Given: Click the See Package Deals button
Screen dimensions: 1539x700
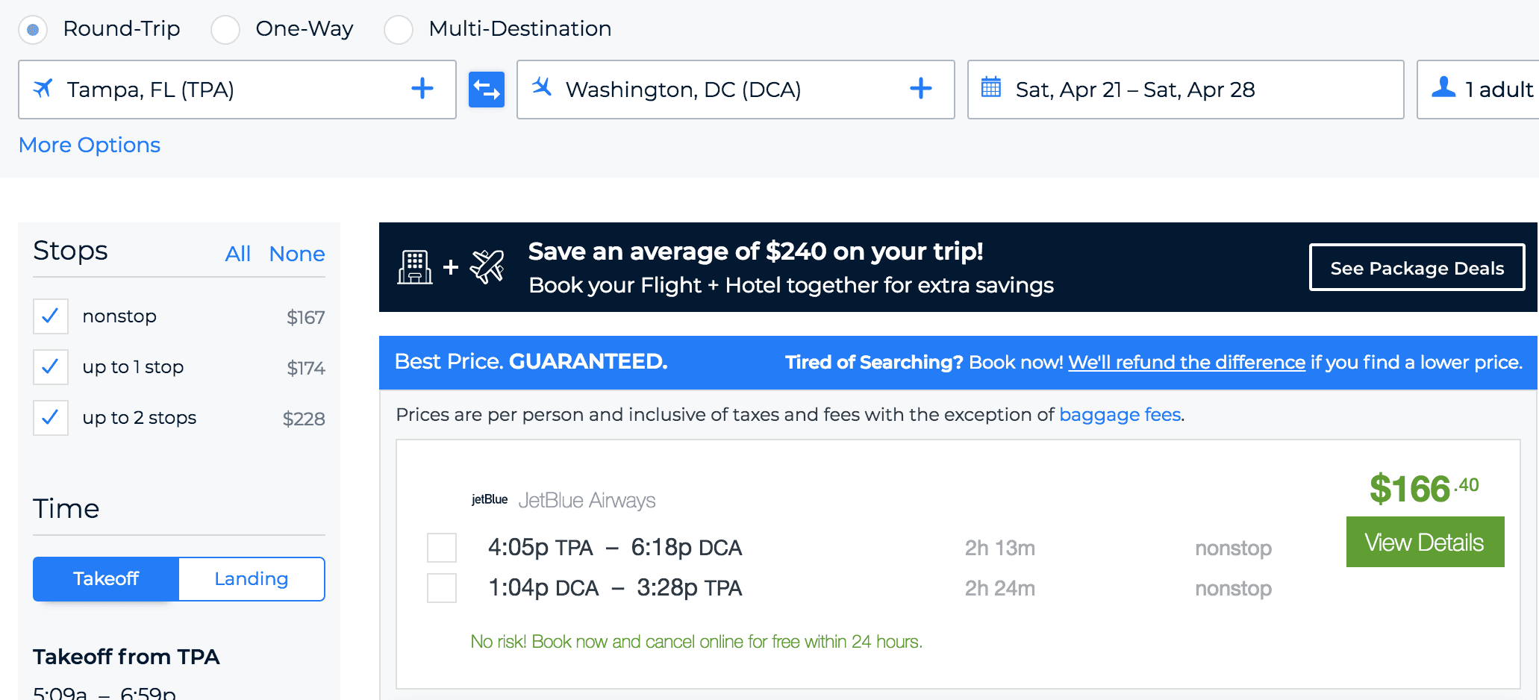Looking at the screenshot, I should click(x=1417, y=268).
